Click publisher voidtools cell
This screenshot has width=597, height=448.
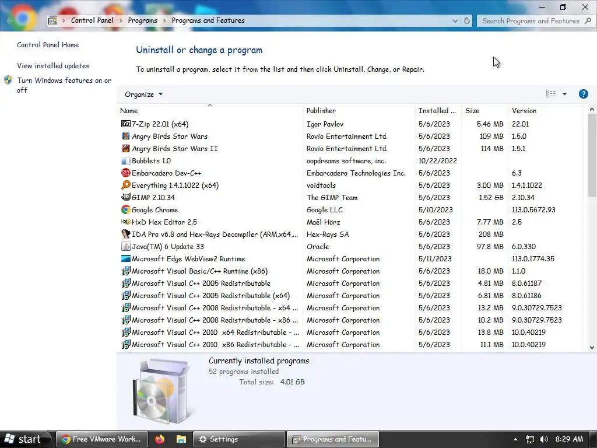click(321, 185)
